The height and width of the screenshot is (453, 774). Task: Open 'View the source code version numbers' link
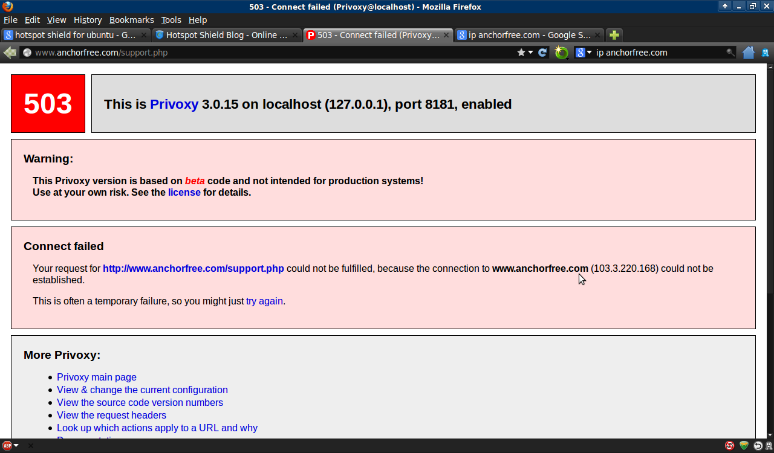[140, 402]
